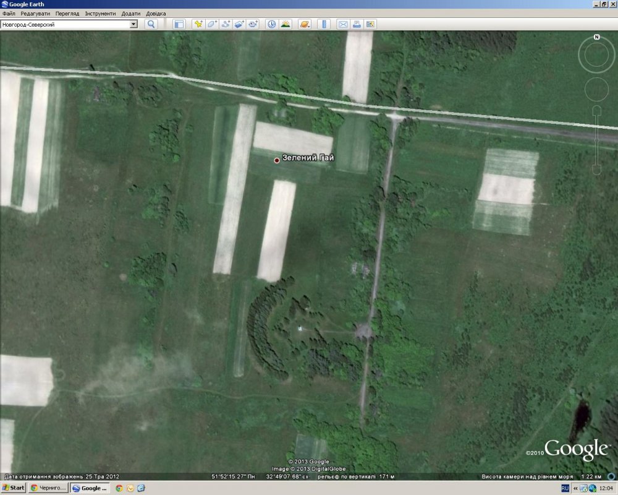Click the elevation 171 м readout
Image resolution: width=618 pixels, height=495 pixels.
point(387,476)
